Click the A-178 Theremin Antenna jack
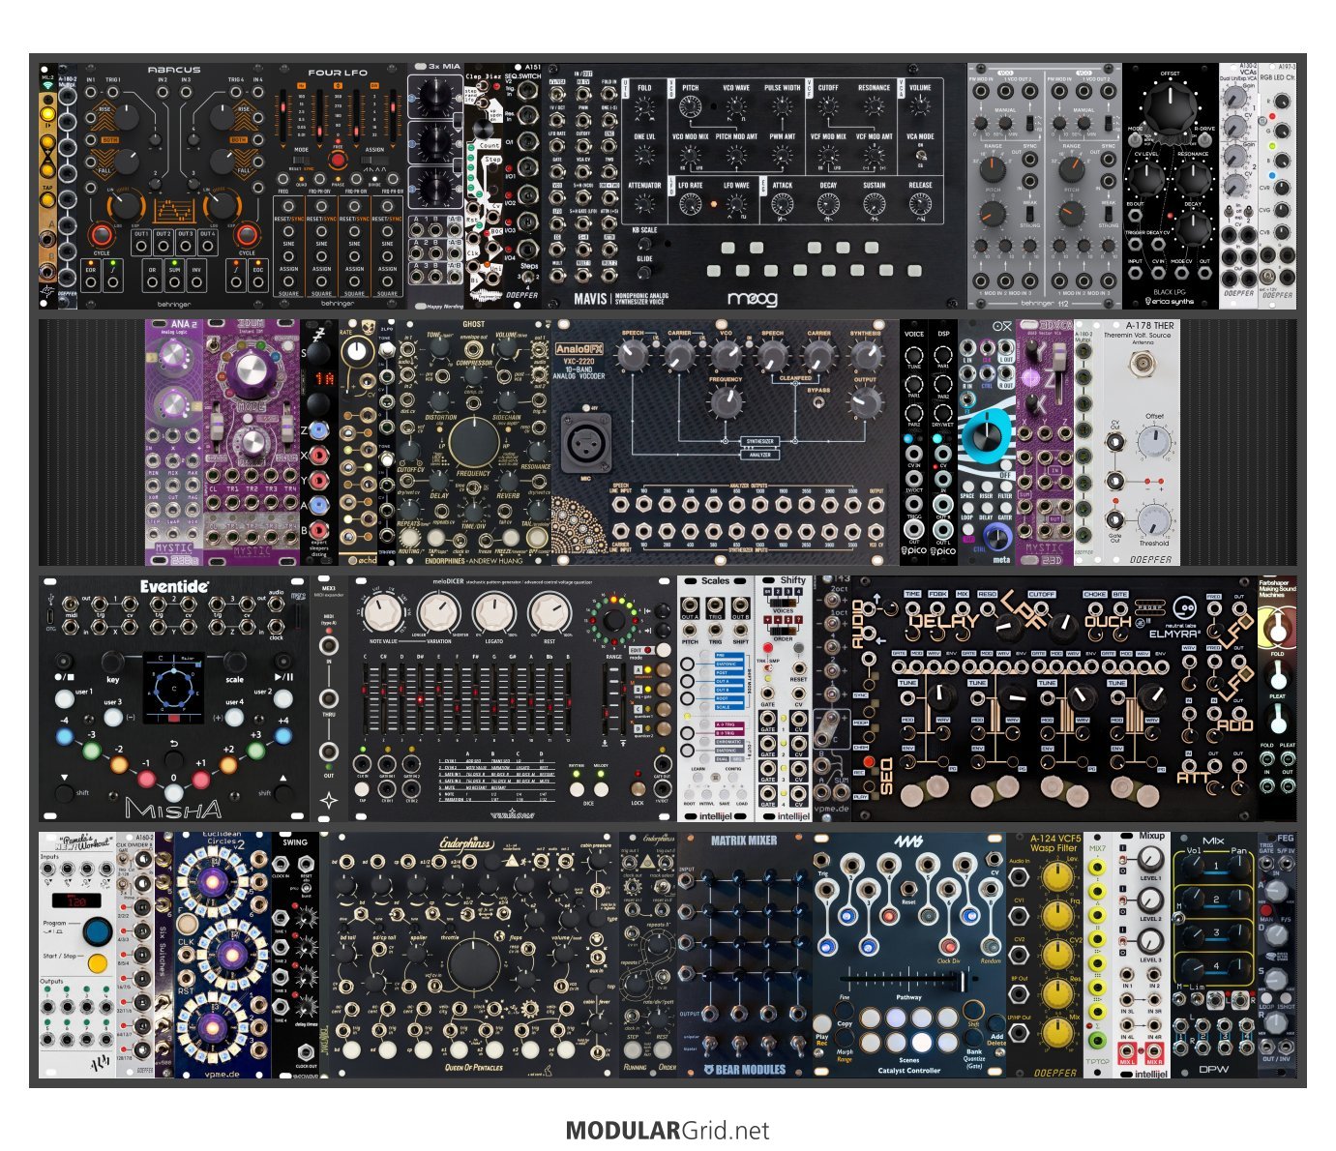 coord(1144,365)
